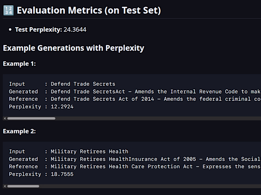Click the Example 1 horizontal scrollbar thumb
Image resolution: width=261 pixels, height=195 pixels.
31,118
